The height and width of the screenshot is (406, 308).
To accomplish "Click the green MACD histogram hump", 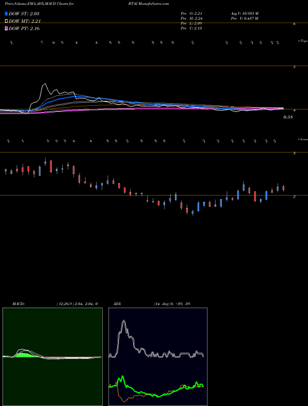I will tap(25, 355).
